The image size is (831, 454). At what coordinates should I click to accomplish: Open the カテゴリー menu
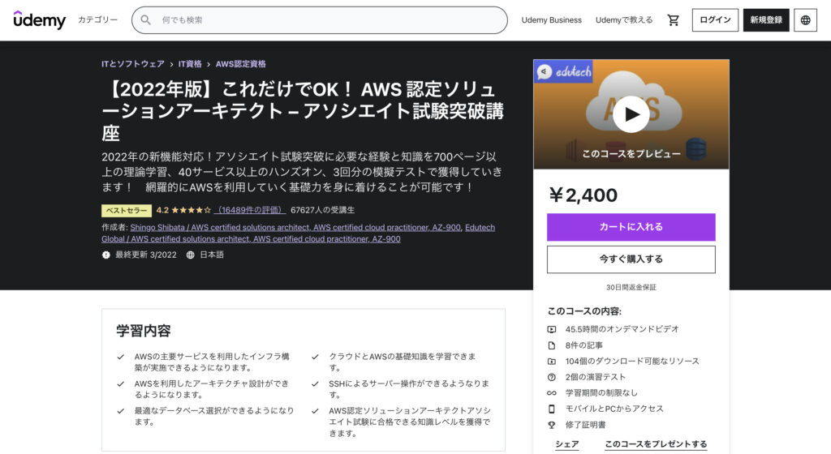click(97, 20)
